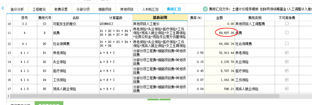Select the 可能发生的差价 name cell

76,24
